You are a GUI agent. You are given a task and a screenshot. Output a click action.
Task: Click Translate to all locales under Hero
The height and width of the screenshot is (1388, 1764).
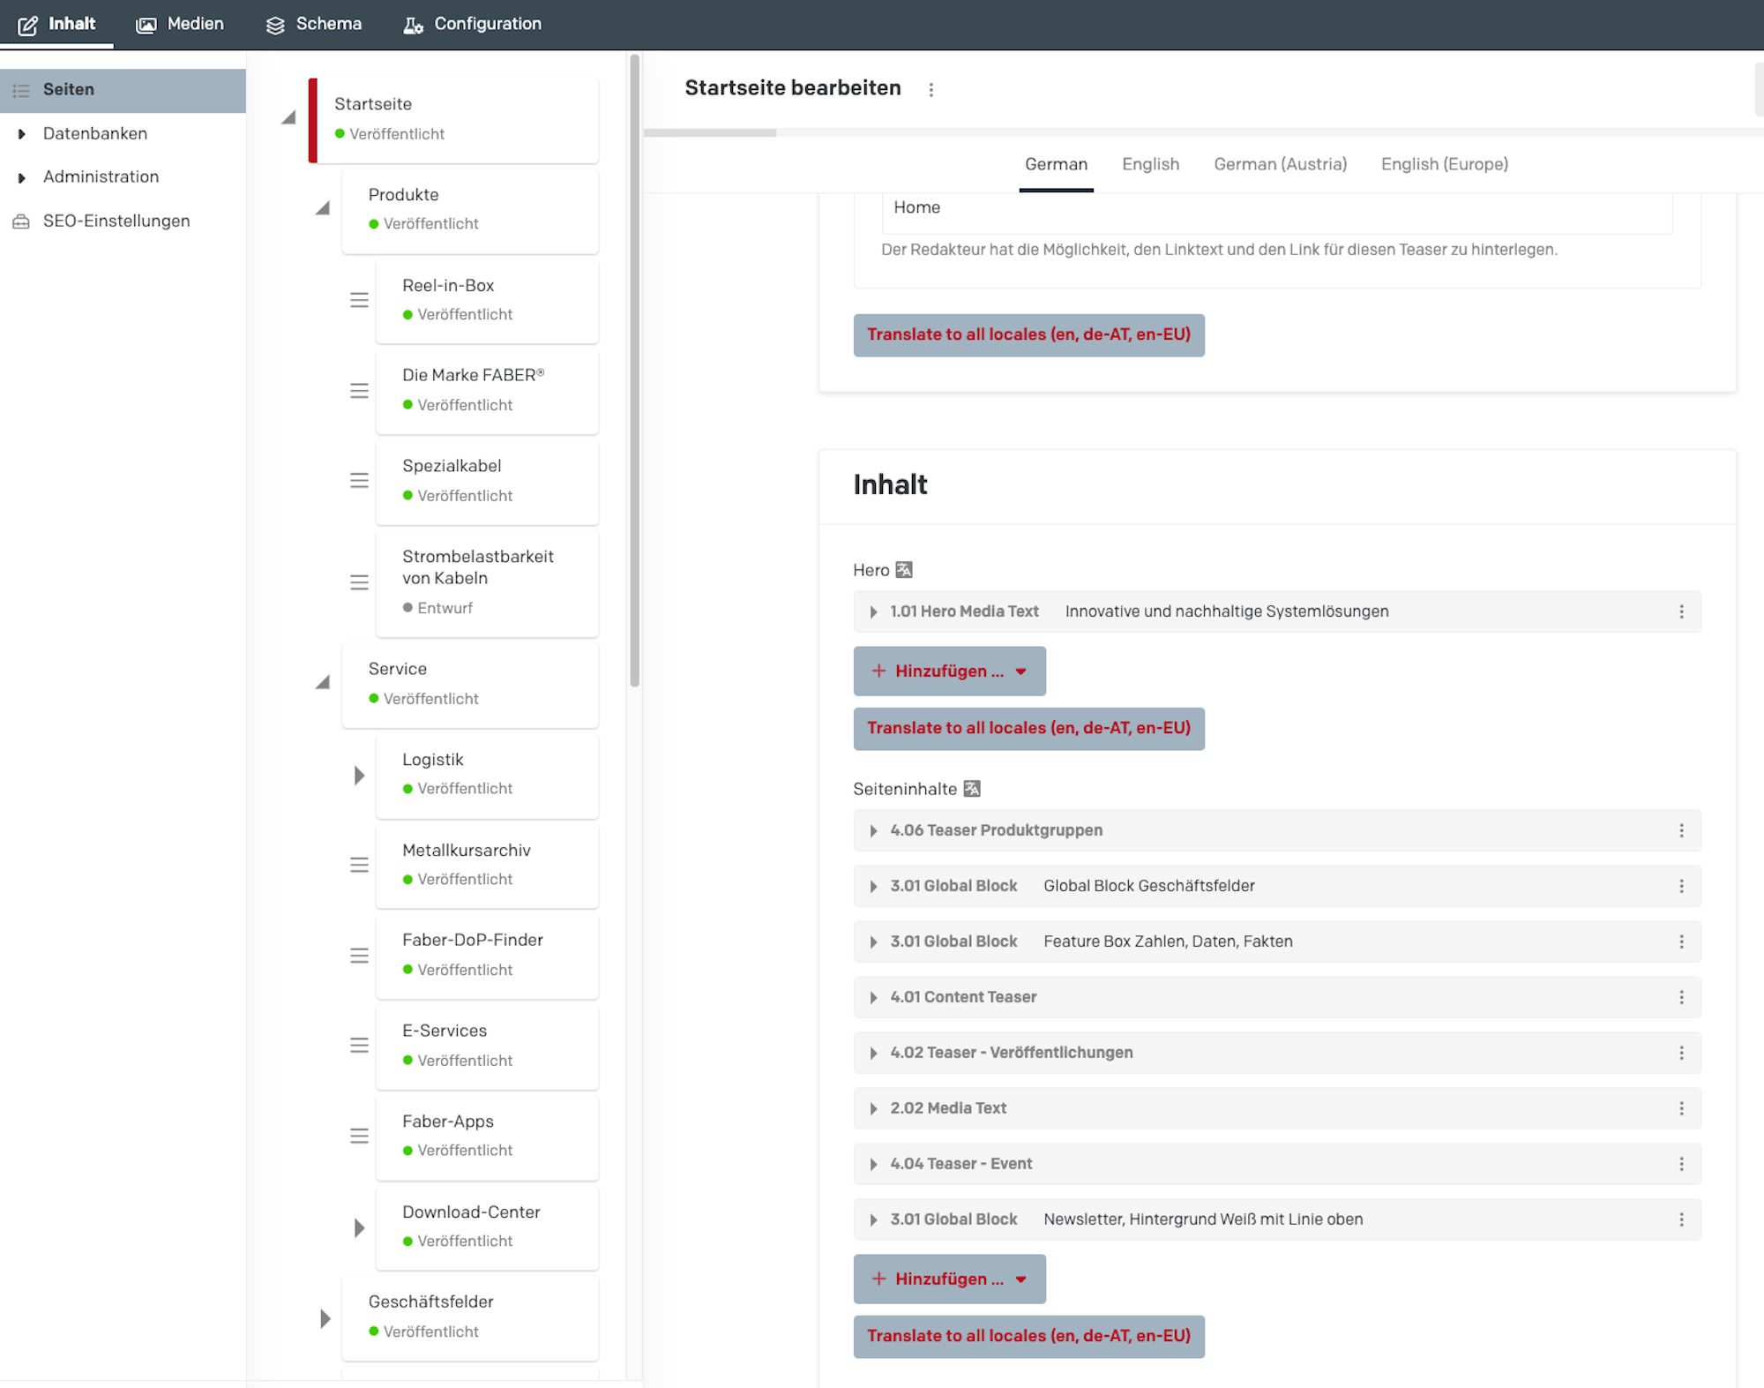coord(1028,729)
